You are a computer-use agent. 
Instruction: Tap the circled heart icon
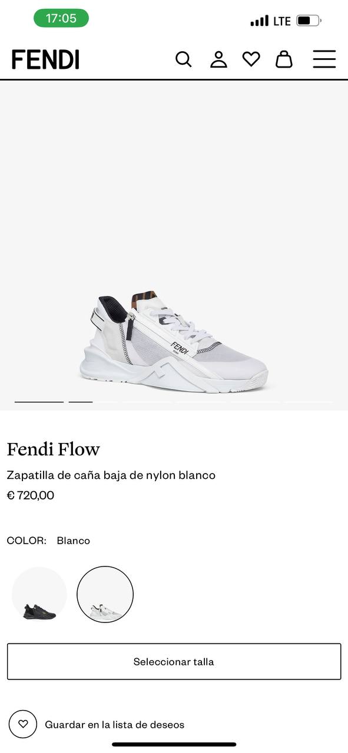click(x=23, y=724)
